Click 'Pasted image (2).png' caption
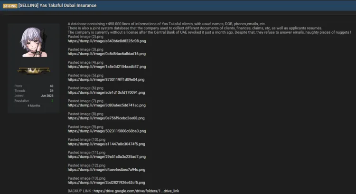Screen dimensions: 356x194 tap(85, 37)
